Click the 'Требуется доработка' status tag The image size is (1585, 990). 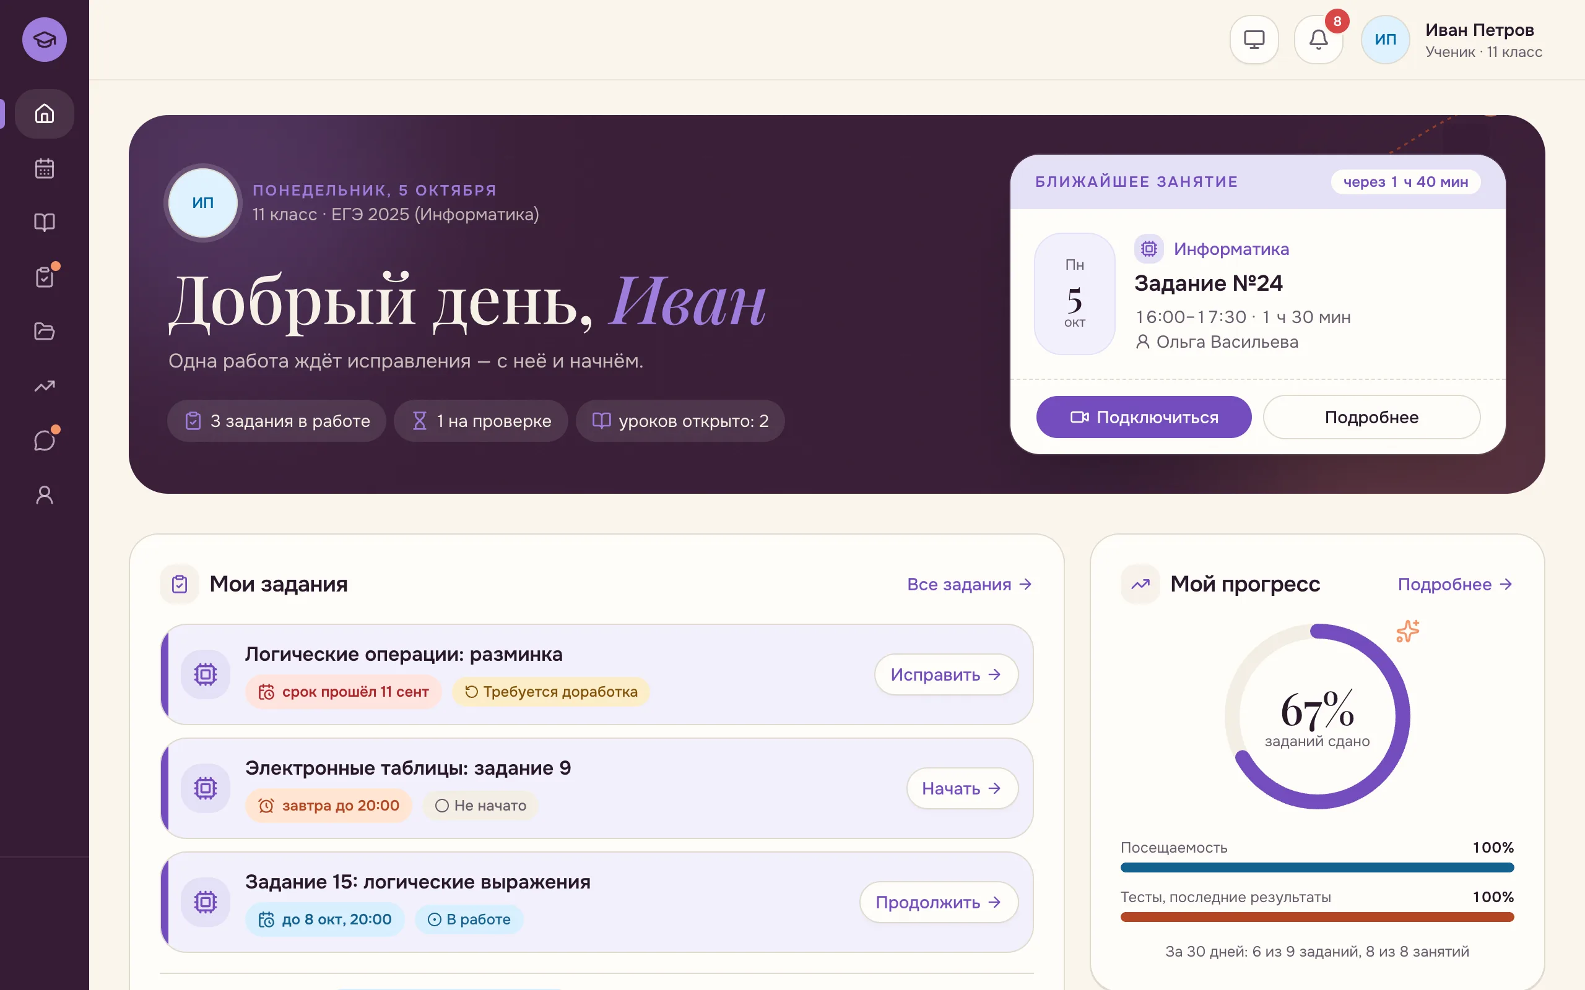click(x=551, y=691)
